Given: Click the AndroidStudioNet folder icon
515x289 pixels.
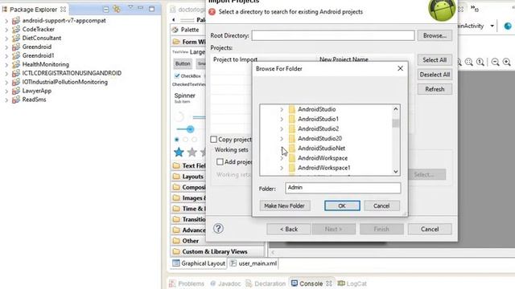Looking at the screenshot, I should click(291, 148).
